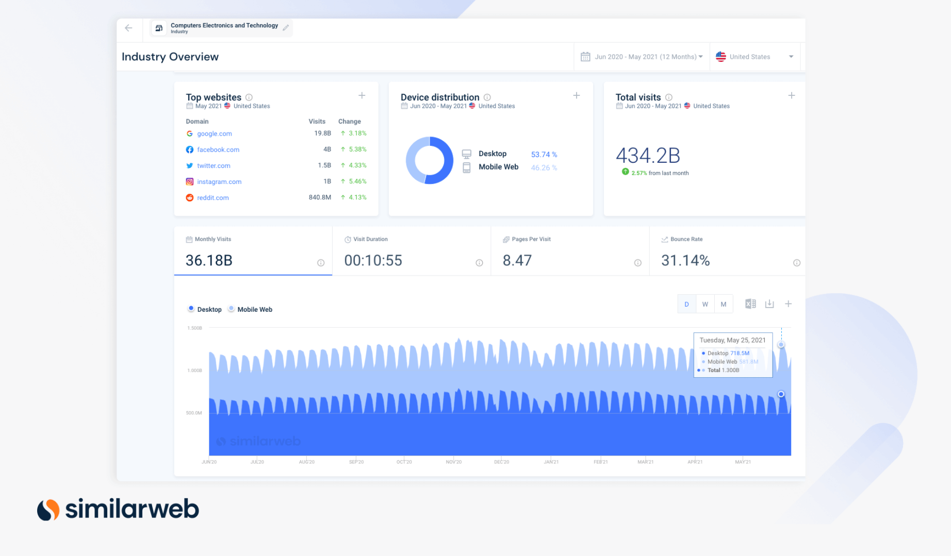Select the Visit Duration metric tab
Screen dimensions: 951x556
412,251
